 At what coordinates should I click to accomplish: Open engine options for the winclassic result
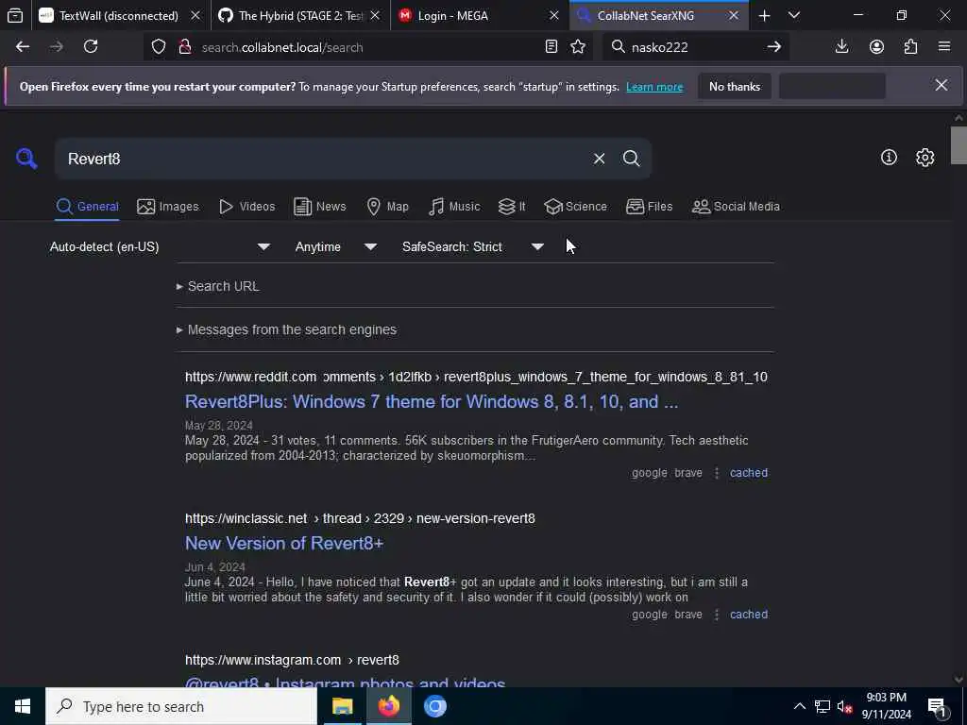tap(717, 615)
